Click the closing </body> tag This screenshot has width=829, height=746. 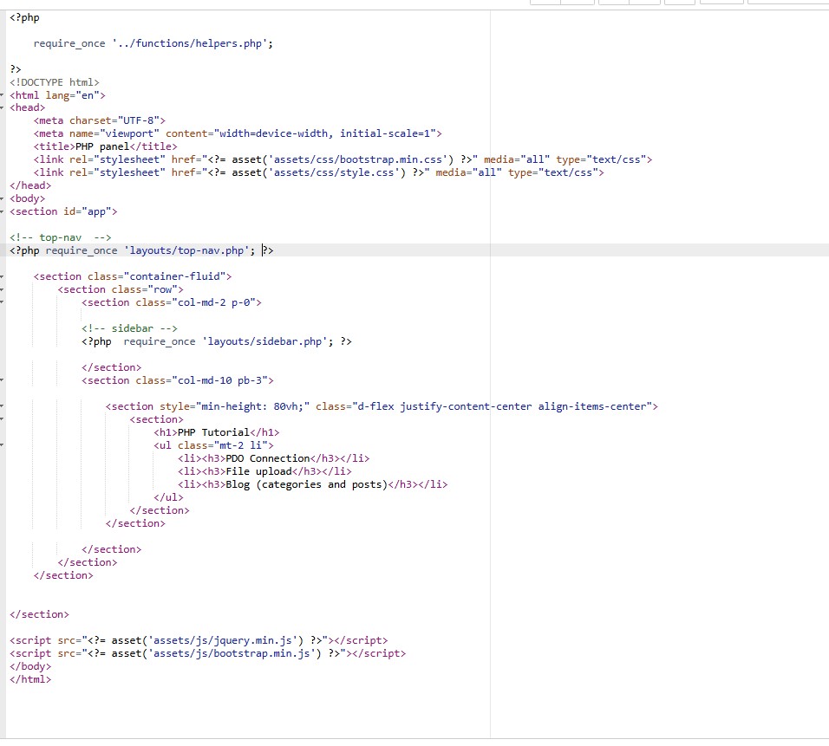point(30,667)
